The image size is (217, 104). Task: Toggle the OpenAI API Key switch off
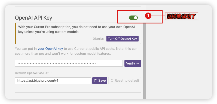tap(133, 18)
